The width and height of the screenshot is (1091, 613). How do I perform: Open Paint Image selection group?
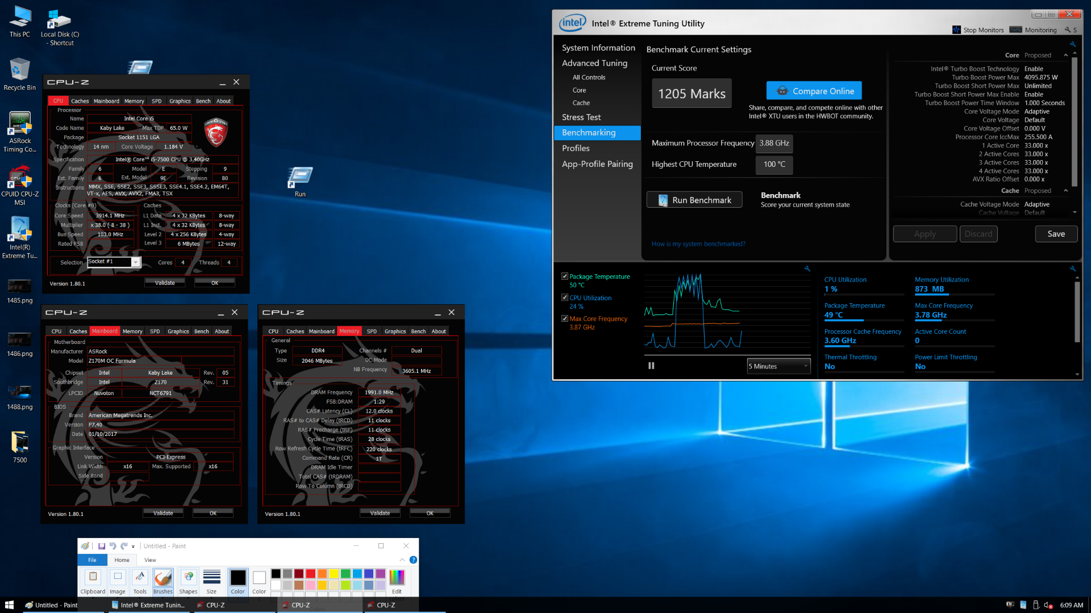pyautogui.click(x=118, y=581)
